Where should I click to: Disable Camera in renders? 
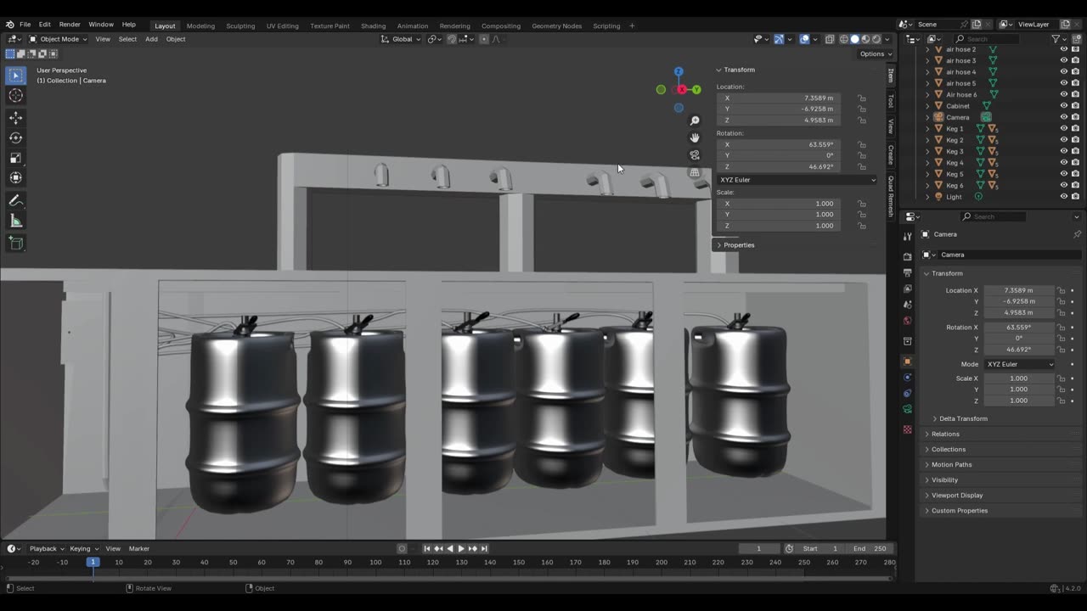1074,117
